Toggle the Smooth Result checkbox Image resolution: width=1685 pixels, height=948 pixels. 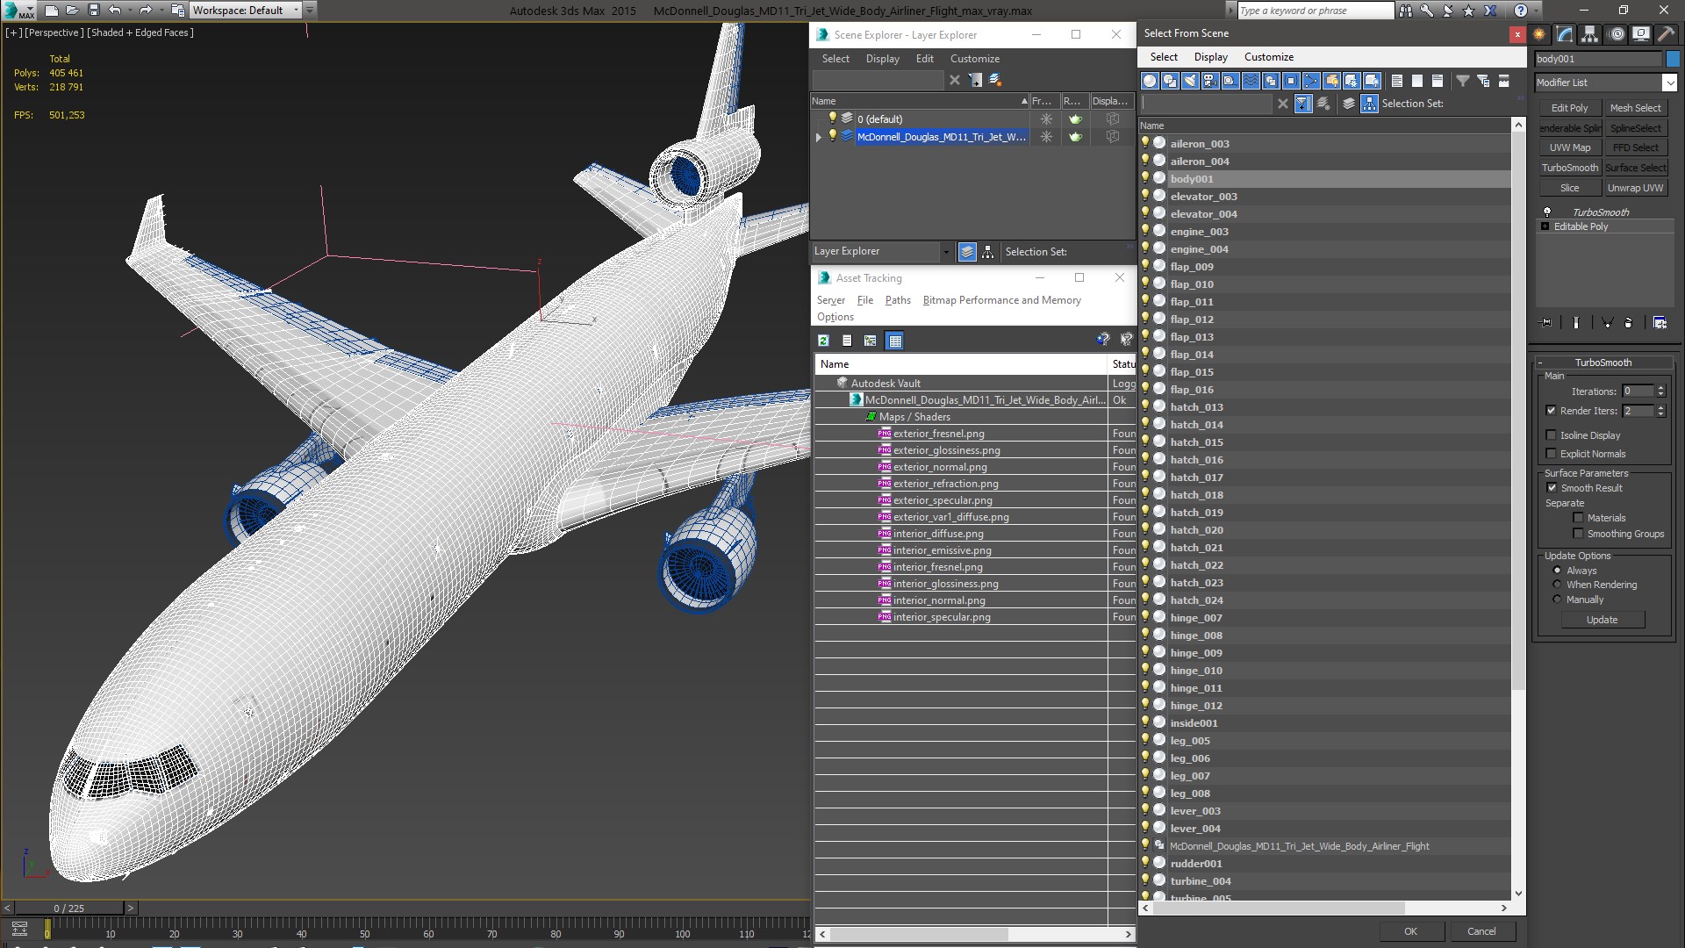point(1552,488)
